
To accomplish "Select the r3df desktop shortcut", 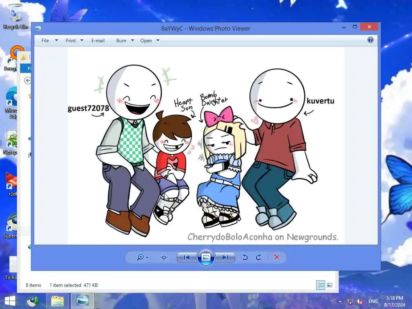I will [x=12, y=184].
